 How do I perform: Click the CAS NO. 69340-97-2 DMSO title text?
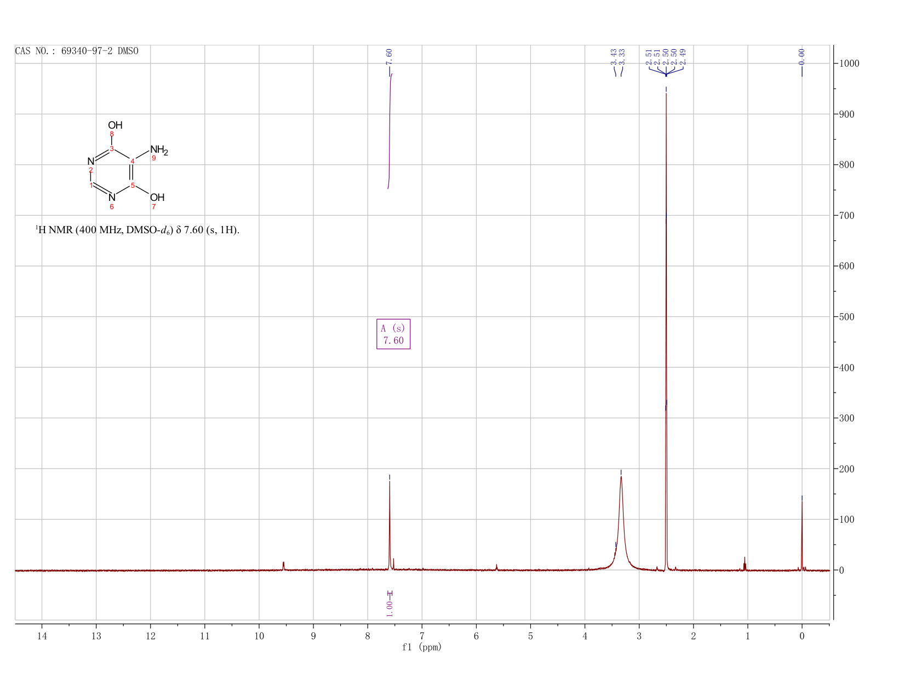point(77,51)
